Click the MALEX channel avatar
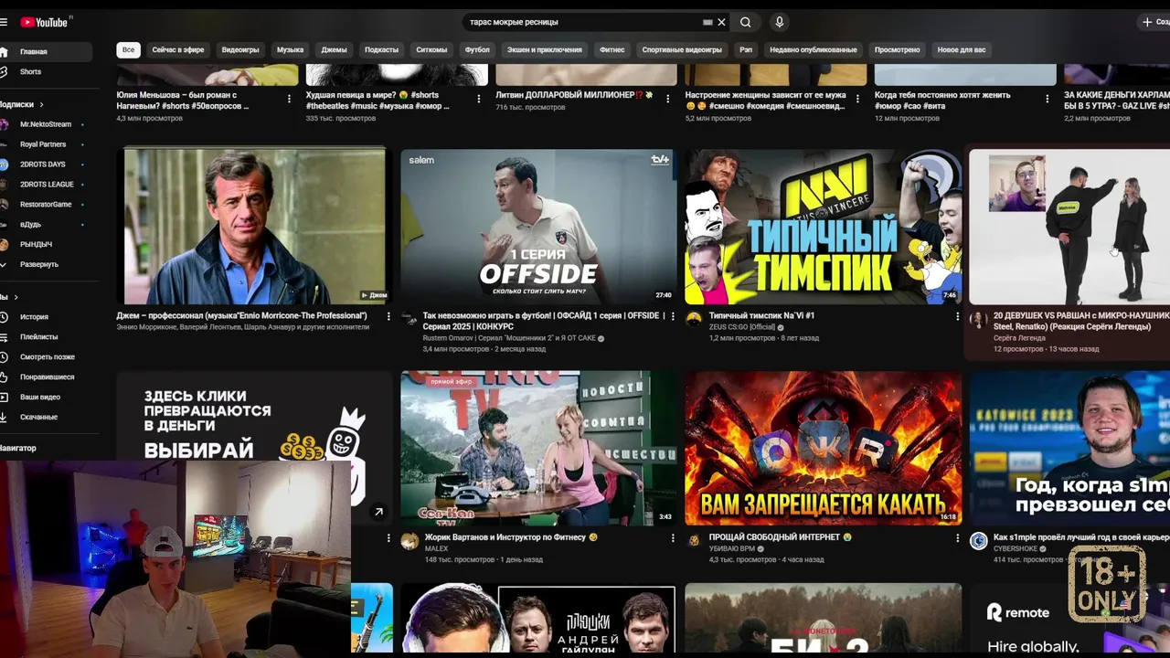 (x=409, y=541)
